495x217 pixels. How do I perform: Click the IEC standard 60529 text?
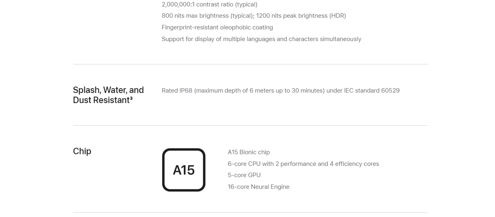(372, 91)
